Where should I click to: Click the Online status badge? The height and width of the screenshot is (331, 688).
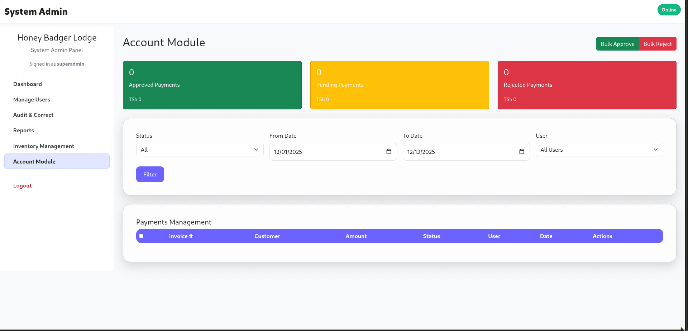pos(669,10)
